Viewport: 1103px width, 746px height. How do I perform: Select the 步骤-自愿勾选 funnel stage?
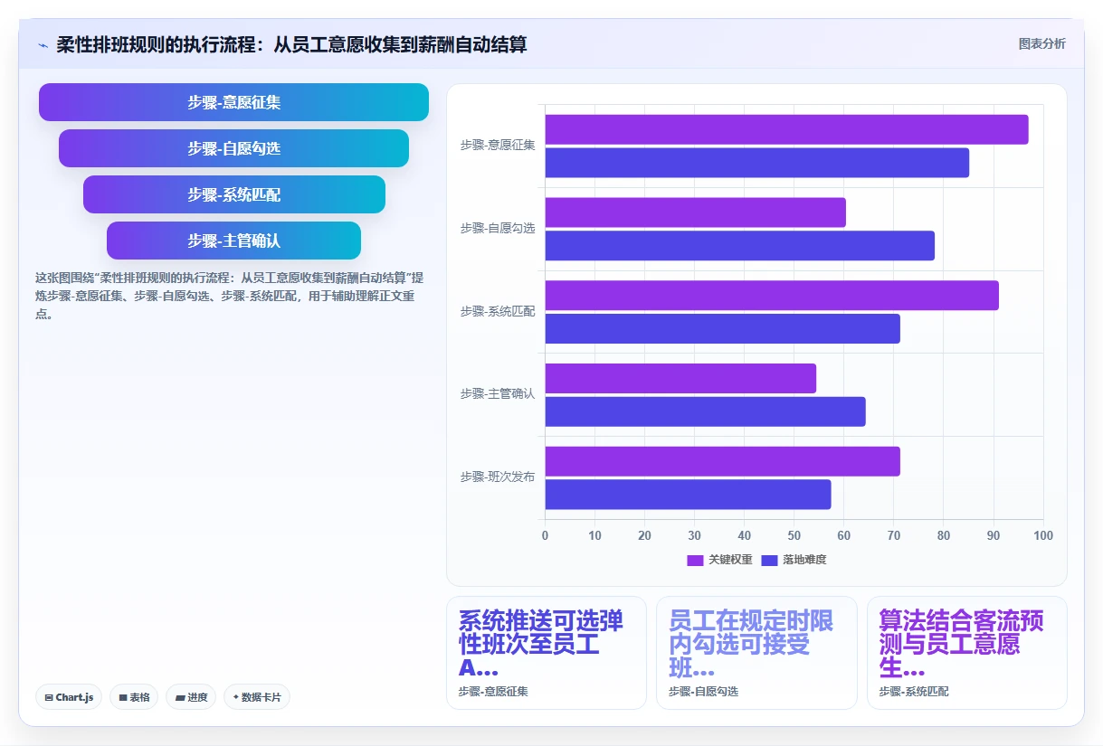click(x=233, y=148)
